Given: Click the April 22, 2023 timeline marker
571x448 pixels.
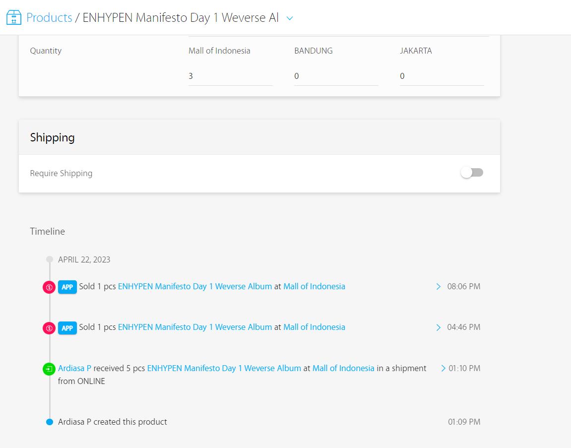Looking at the screenshot, I should 49,259.
